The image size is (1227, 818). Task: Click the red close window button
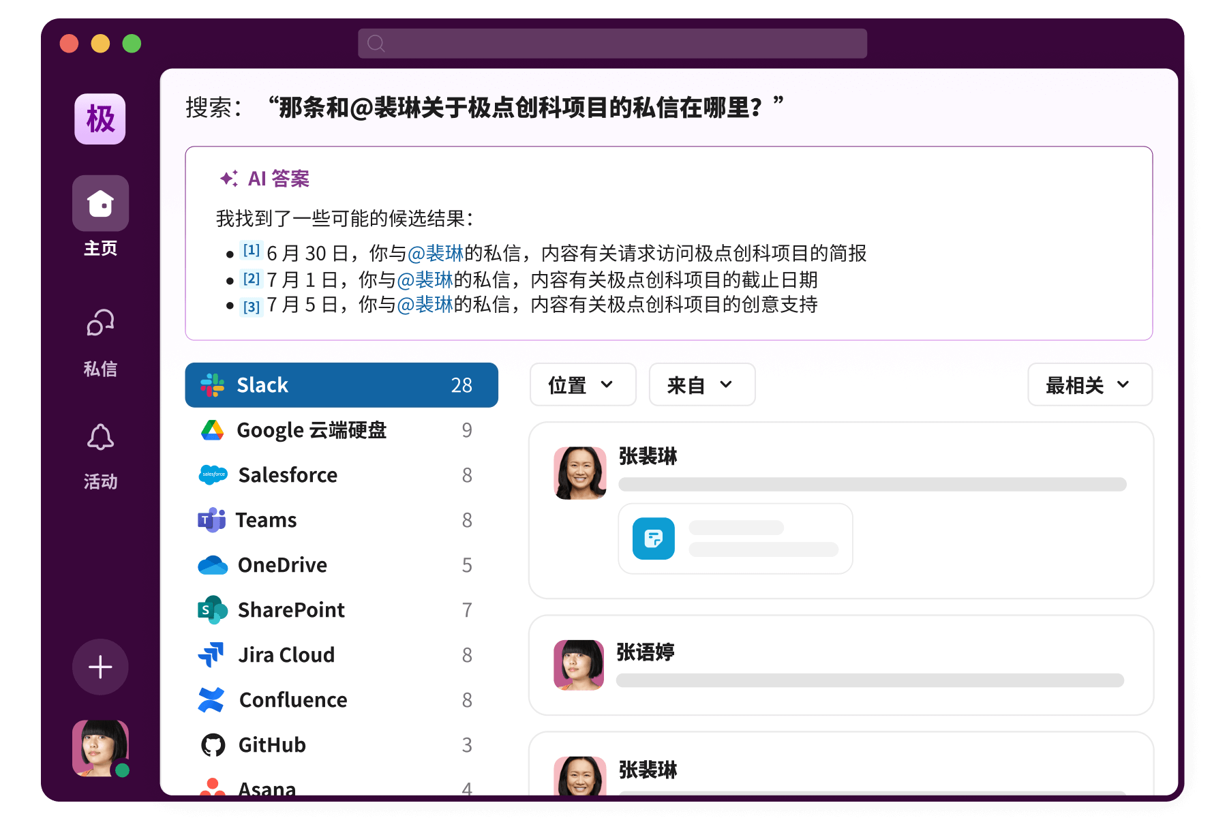coord(69,44)
